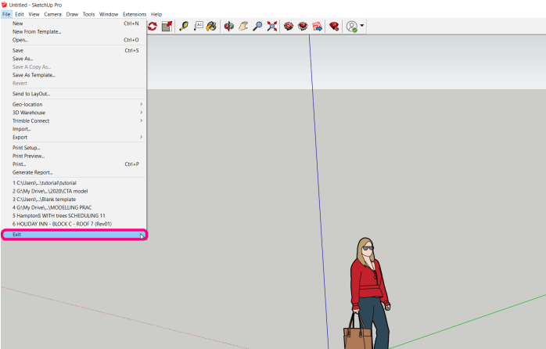The width and height of the screenshot is (546, 349).
Task: Open Print Preview...
Action: [x=74, y=156]
